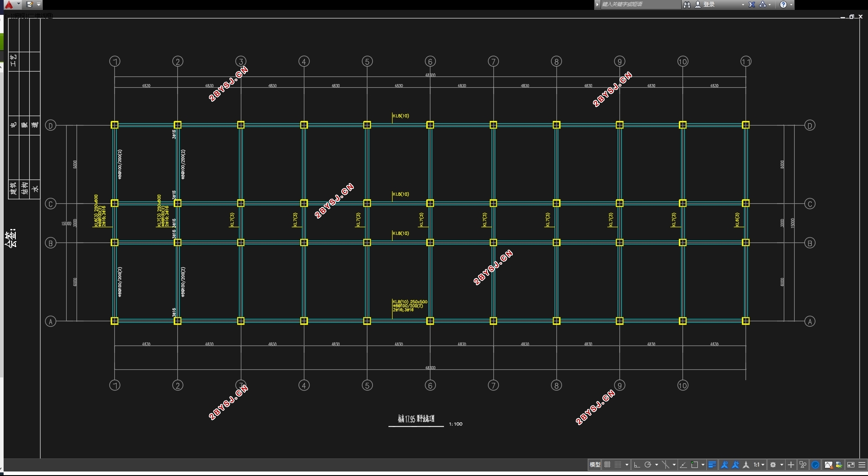
Task: Expand the workspace switching dropdown arrow
Action: 782,465
